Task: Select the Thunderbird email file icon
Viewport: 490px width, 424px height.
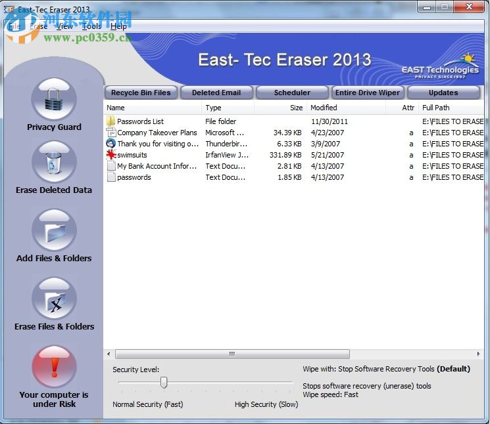Action: [110, 143]
